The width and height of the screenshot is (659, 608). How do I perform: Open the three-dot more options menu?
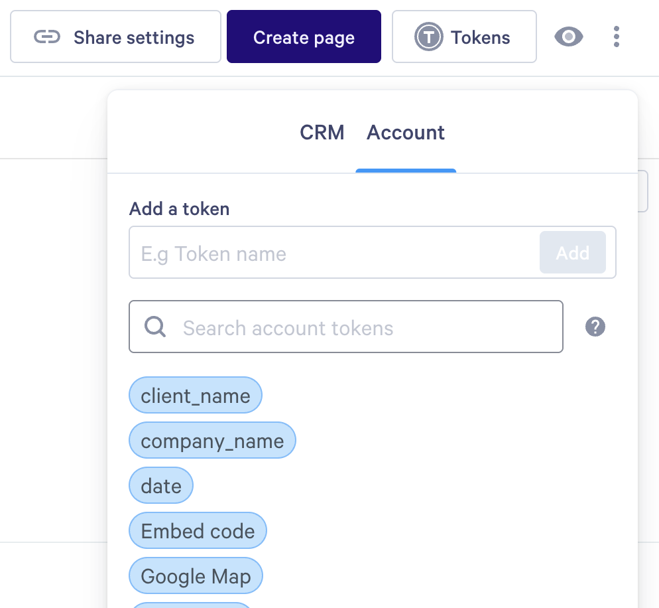(617, 37)
